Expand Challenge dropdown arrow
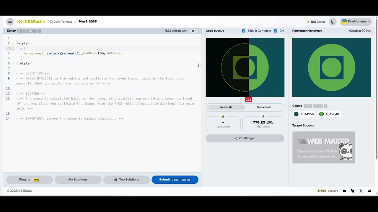Image resolution: width=378 pixels, height=212 pixels. pyautogui.click(x=281, y=138)
